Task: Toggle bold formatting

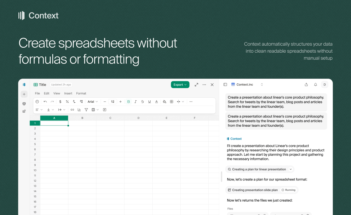Action: pyautogui.click(x=128, y=102)
